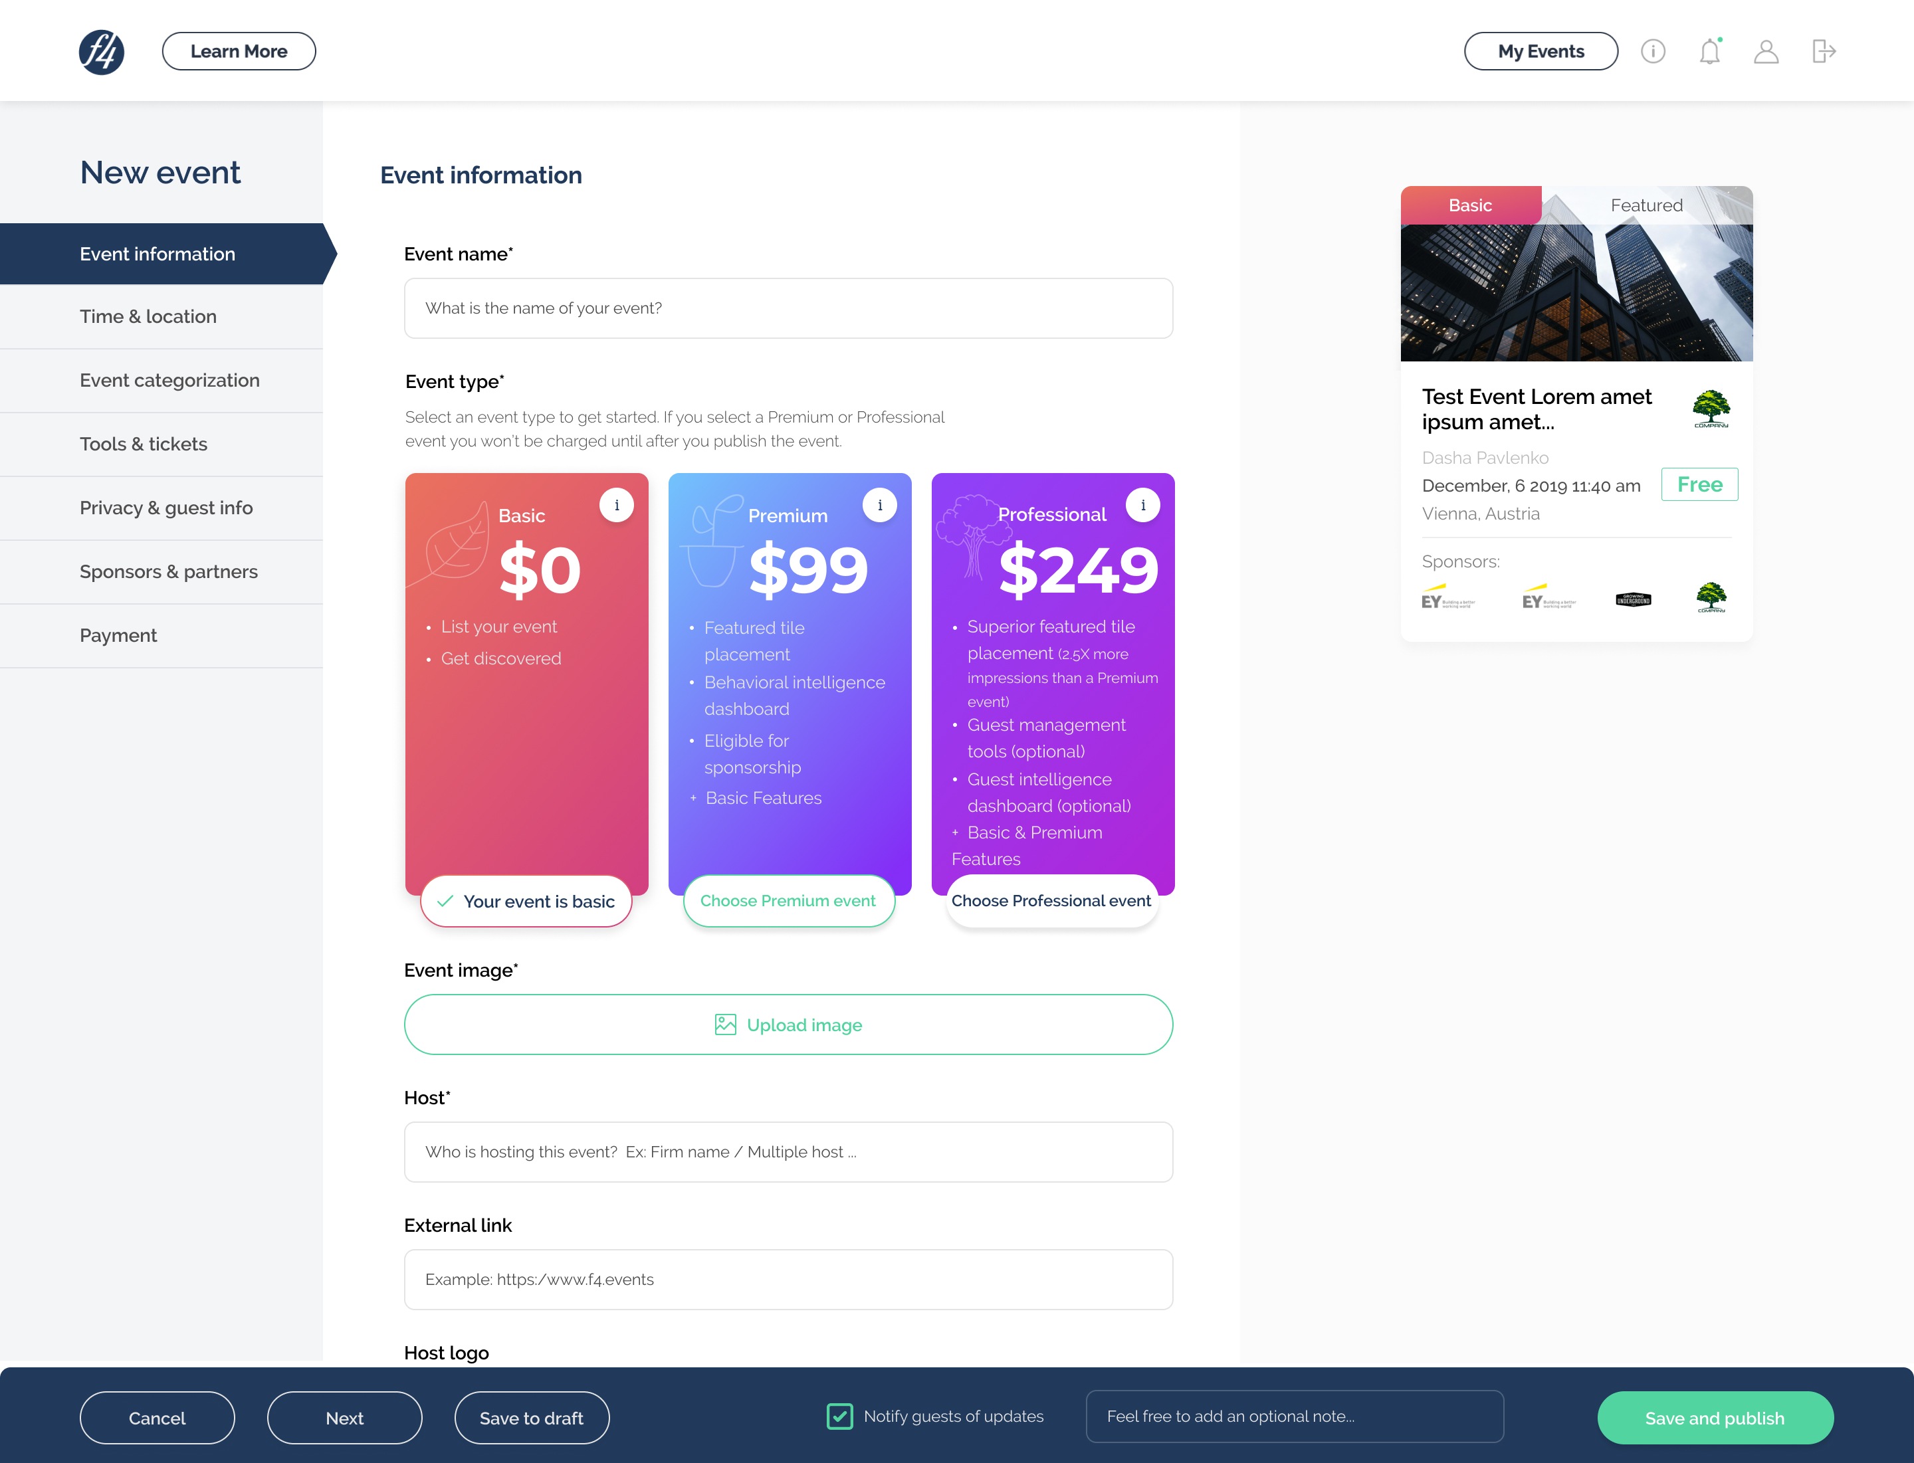Open Sponsors & partners section

click(x=167, y=570)
